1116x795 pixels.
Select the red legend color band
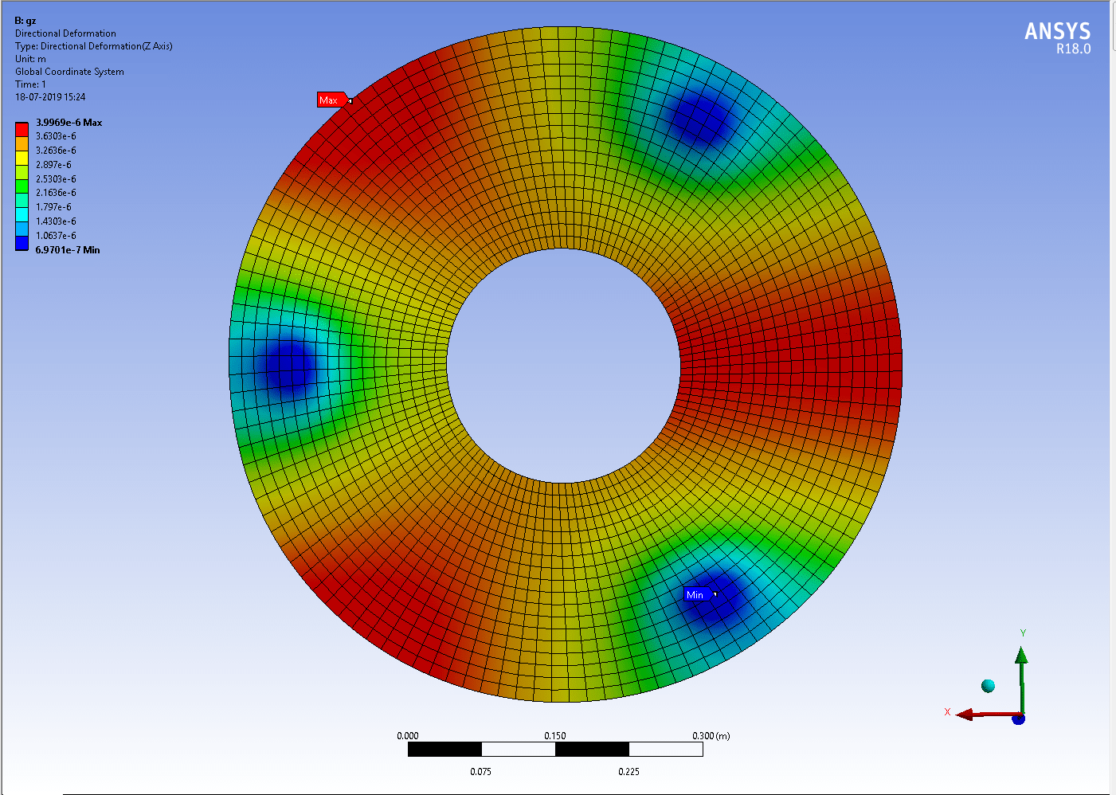click(x=22, y=129)
